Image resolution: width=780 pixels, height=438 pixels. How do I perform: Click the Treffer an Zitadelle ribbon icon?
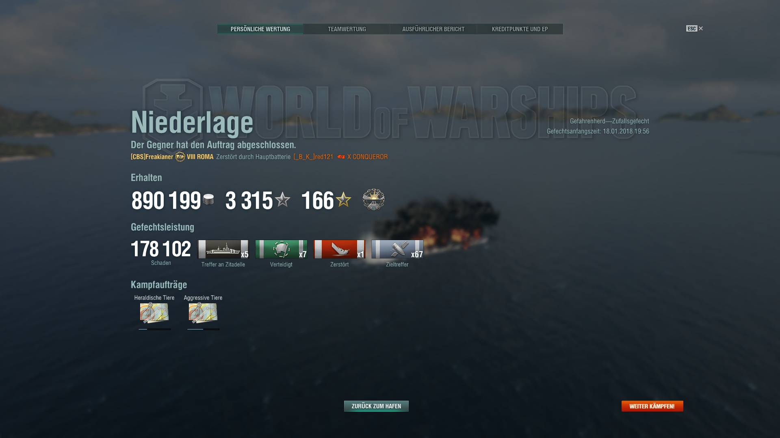tap(223, 249)
